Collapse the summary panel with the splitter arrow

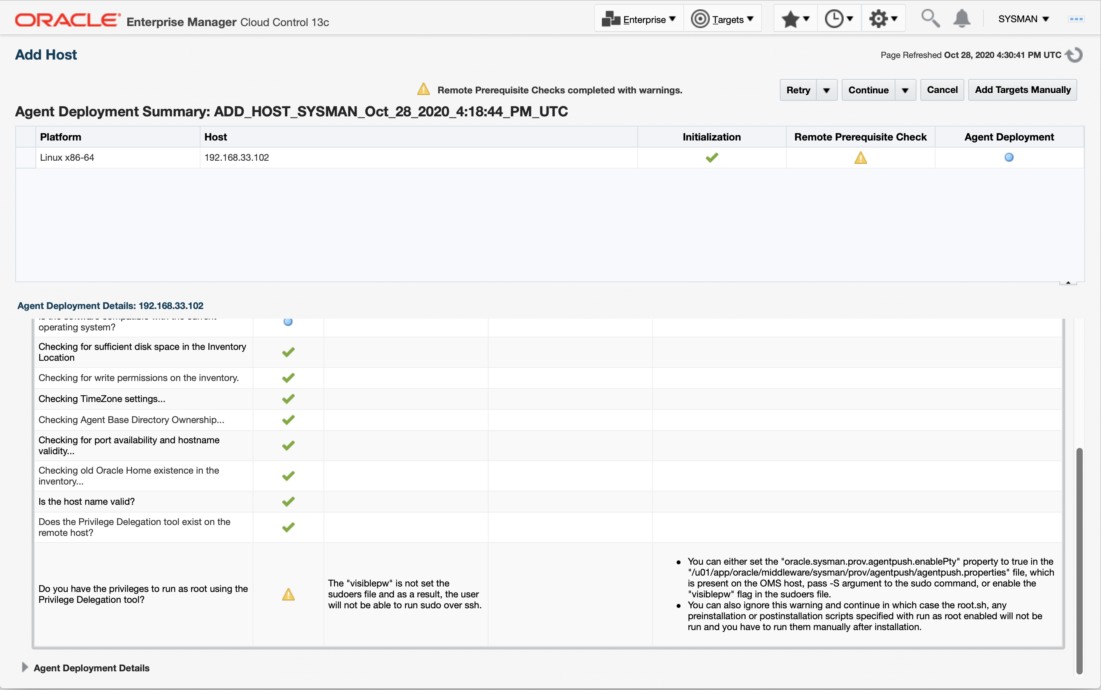pyautogui.click(x=1068, y=283)
